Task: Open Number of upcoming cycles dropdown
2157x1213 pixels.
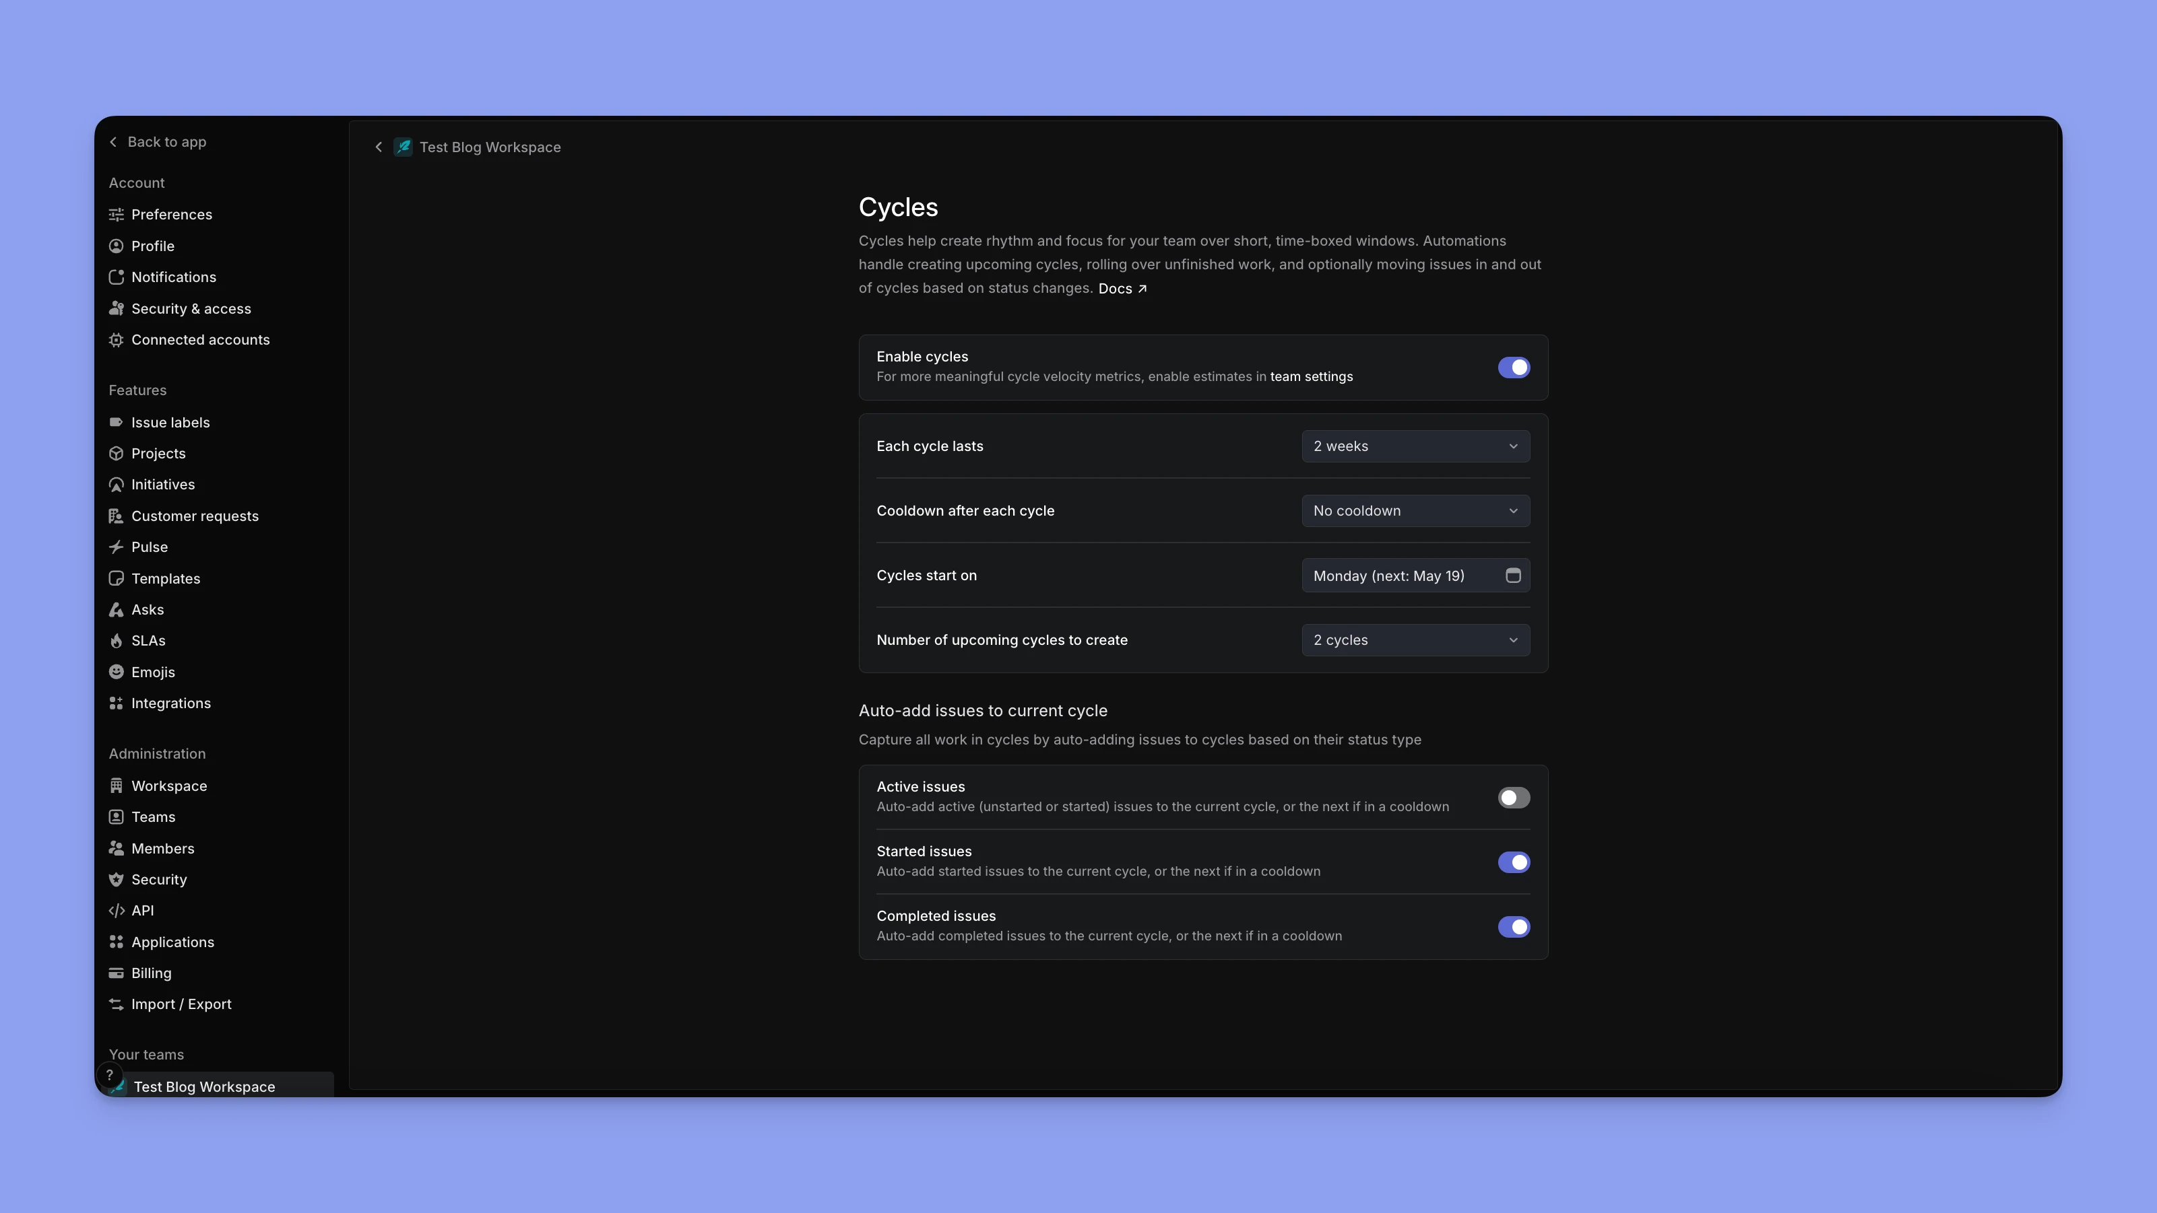Action: click(x=1415, y=640)
